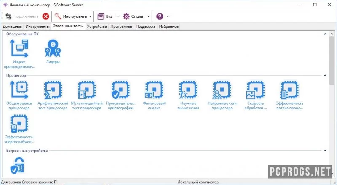The image size is (337, 185).
Task: Open Эффективность потока процессора icon
Action: tap(289, 90)
